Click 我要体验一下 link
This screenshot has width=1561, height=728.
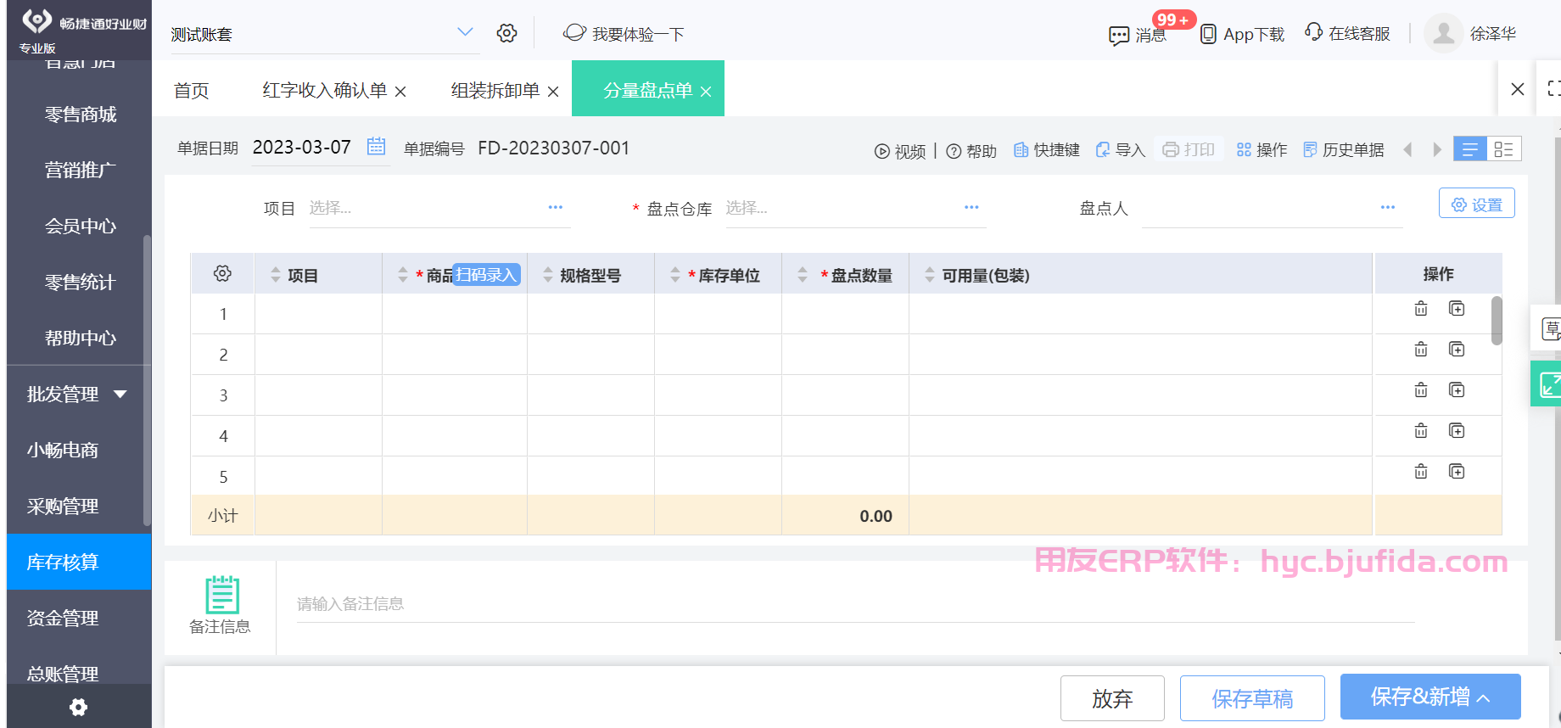[624, 33]
